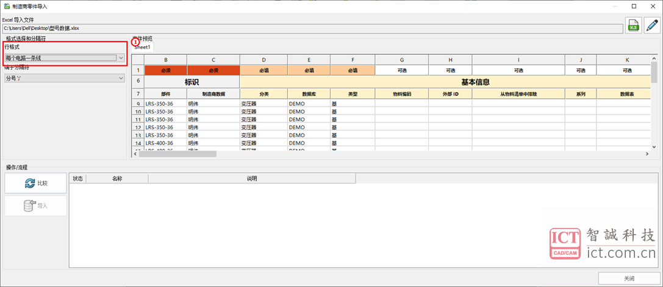Click the Description (说明) column header
Image resolution: width=663 pixels, height=287 pixels.
click(x=251, y=179)
